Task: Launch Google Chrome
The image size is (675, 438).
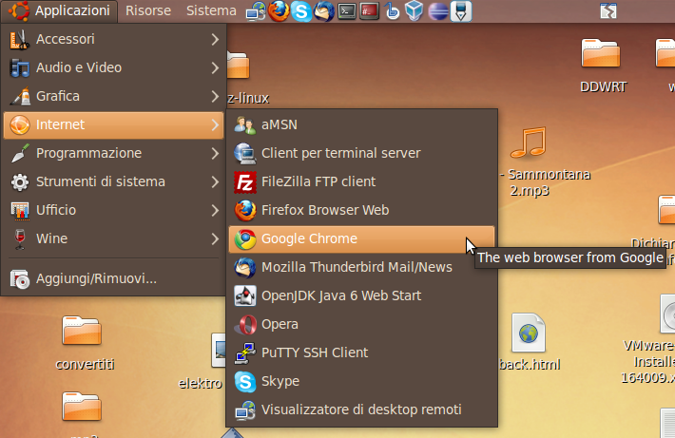Action: click(x=361, y=238)
